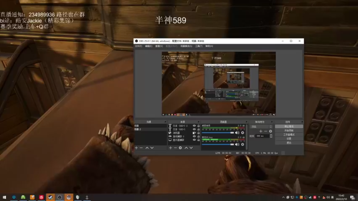This screenshot has height=201, width=358.
Task: Pop out the 控件 dock panel
Action: (302, 122)
